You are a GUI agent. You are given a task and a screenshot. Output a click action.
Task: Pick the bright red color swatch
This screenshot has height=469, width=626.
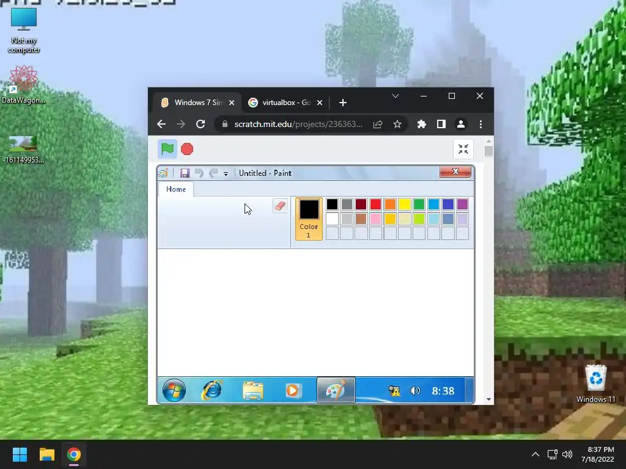(x=376, y=204)
